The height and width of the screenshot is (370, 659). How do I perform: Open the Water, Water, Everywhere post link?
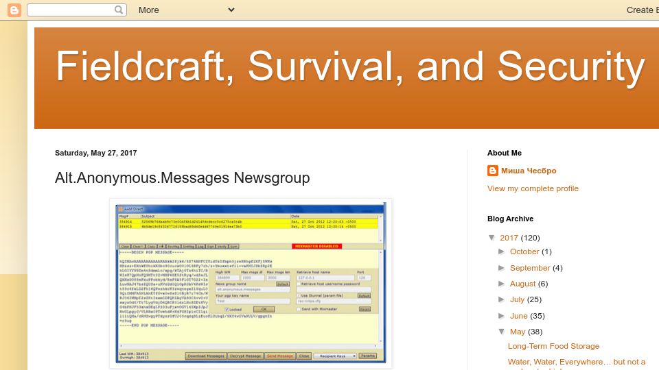click(x=577, y=364)
